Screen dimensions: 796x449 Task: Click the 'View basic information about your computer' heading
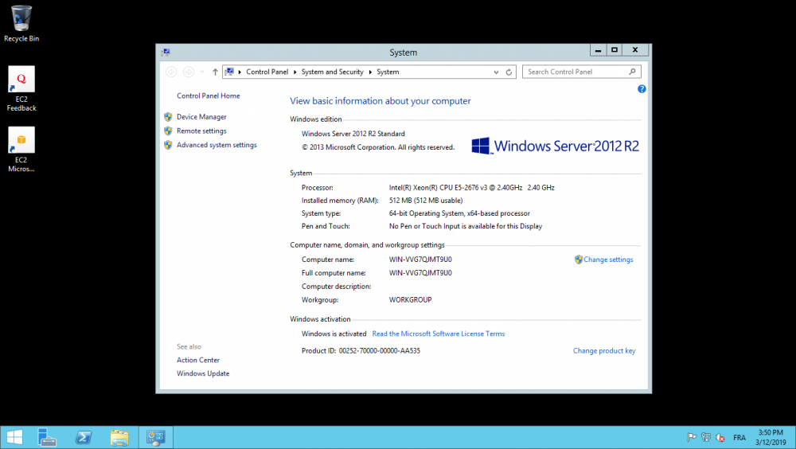(380, 101)
